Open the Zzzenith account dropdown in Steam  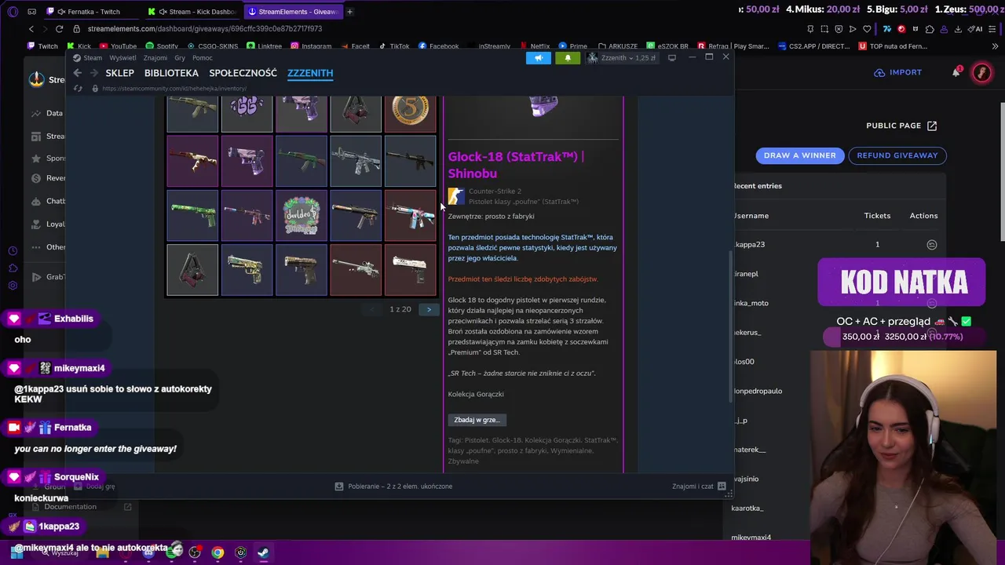(622, 58)
